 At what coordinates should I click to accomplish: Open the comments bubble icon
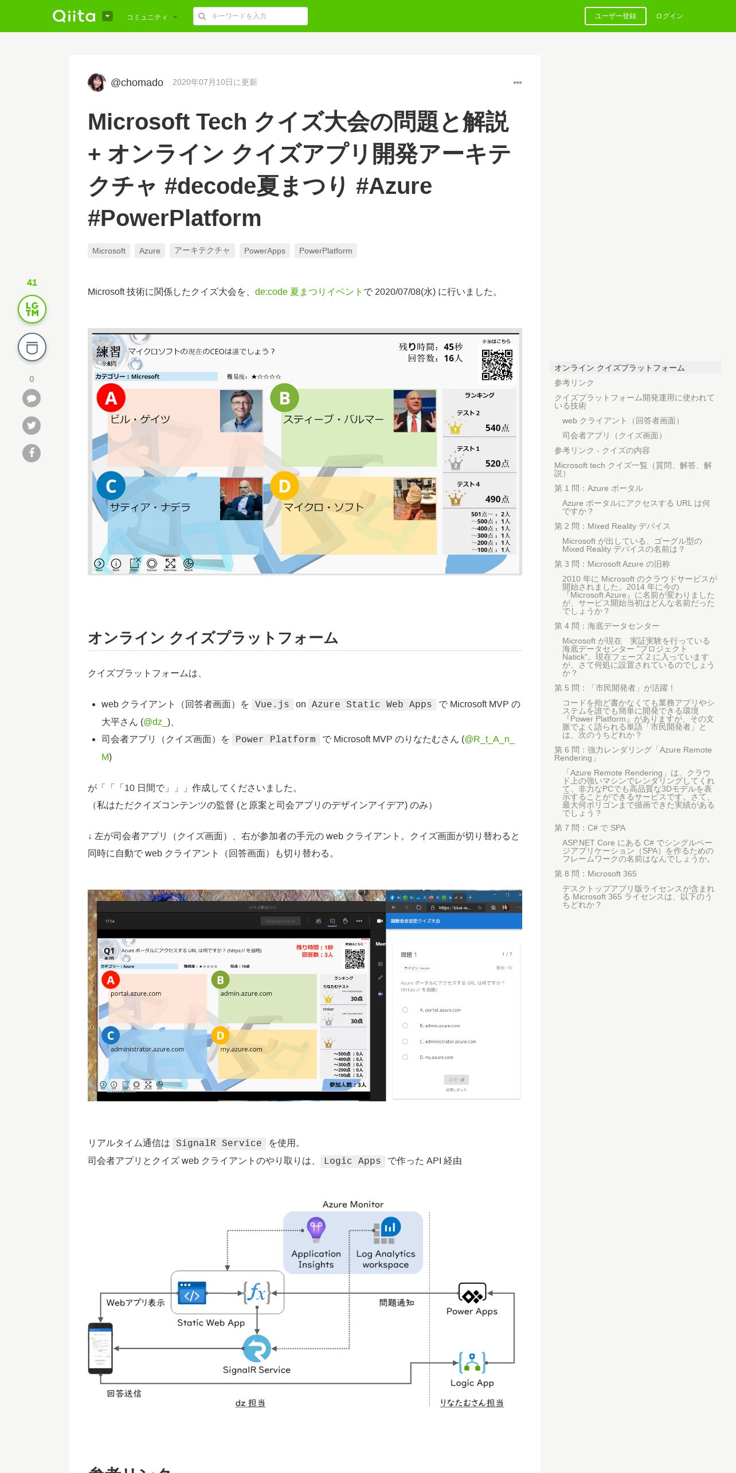tap(32, 398)
